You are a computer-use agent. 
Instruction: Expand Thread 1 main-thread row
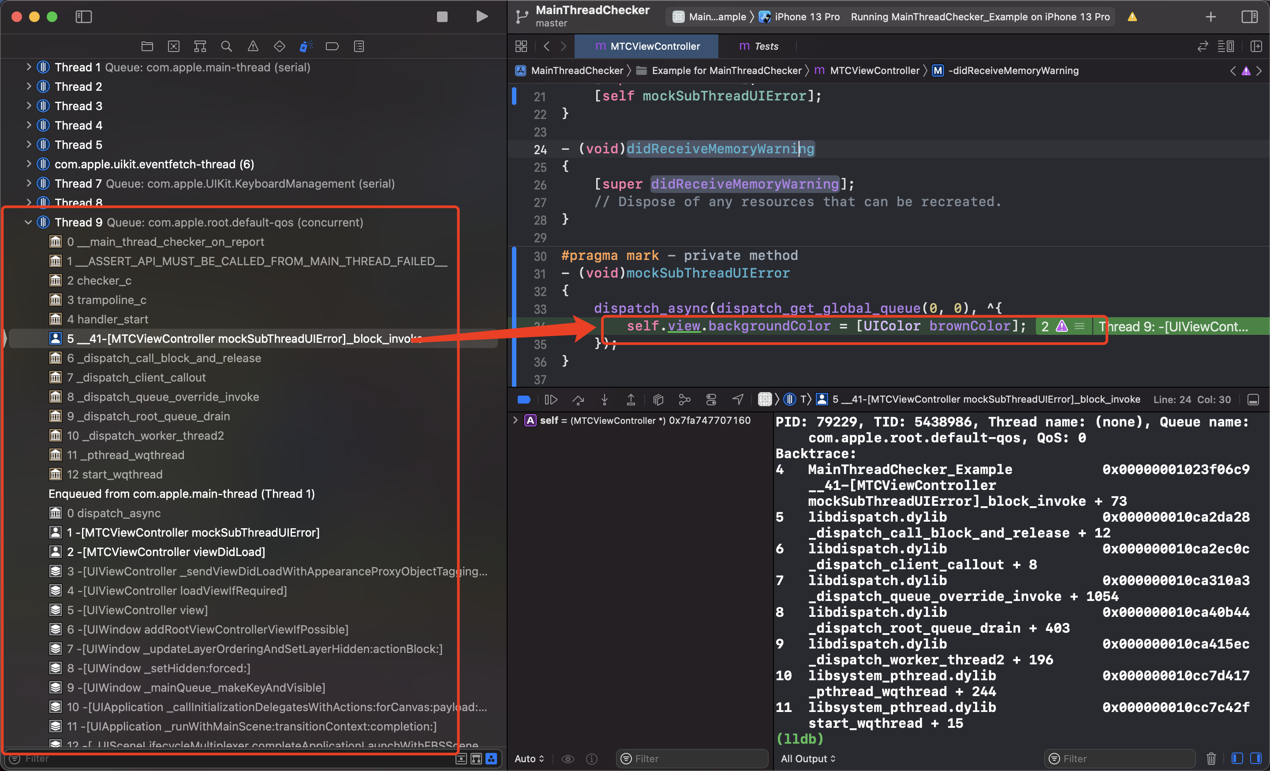[28, 67]
